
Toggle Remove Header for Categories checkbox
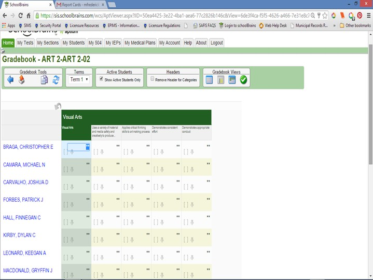152,79
